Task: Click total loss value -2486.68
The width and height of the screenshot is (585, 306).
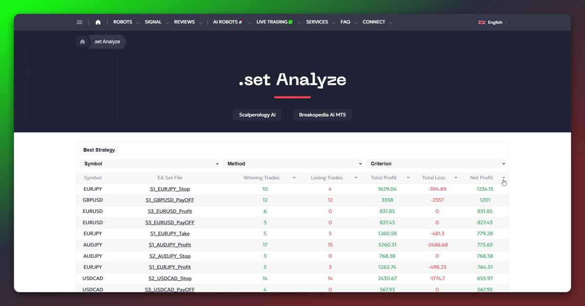Action: click(x=437, y=245)
